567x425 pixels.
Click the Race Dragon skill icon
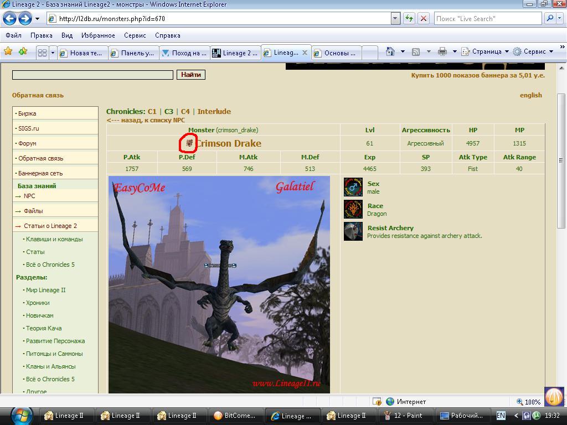pos(353,209)
